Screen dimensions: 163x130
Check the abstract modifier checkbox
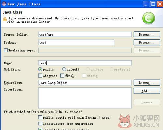click(x=40, y=76)
